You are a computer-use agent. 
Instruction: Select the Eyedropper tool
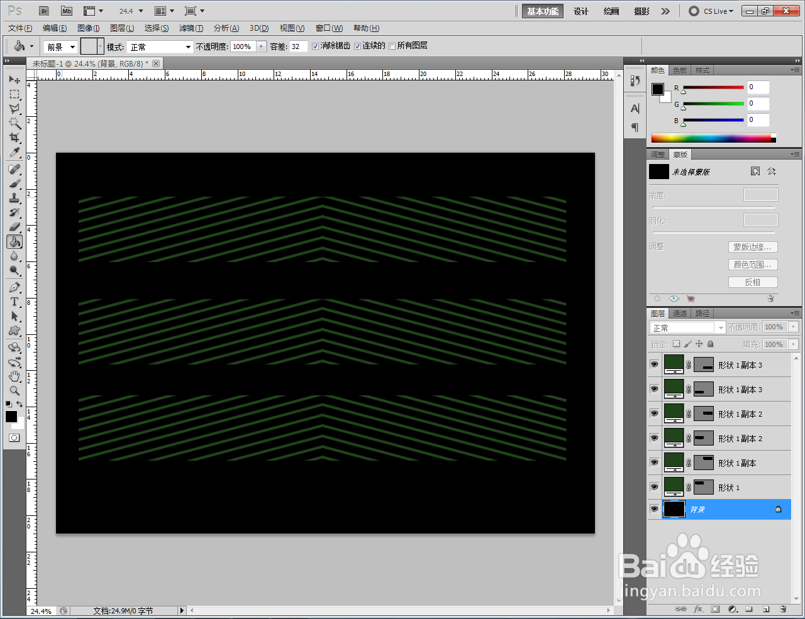[14, 152]
